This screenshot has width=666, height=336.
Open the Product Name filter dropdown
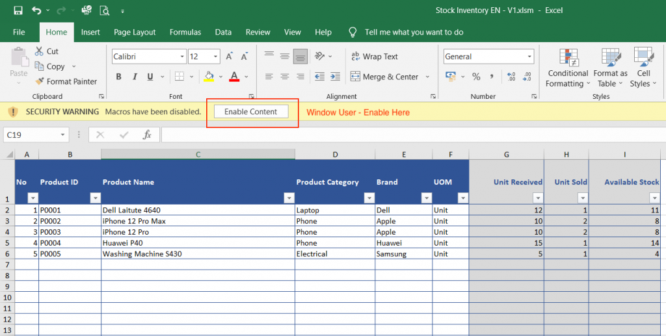[x=289, y=198]
